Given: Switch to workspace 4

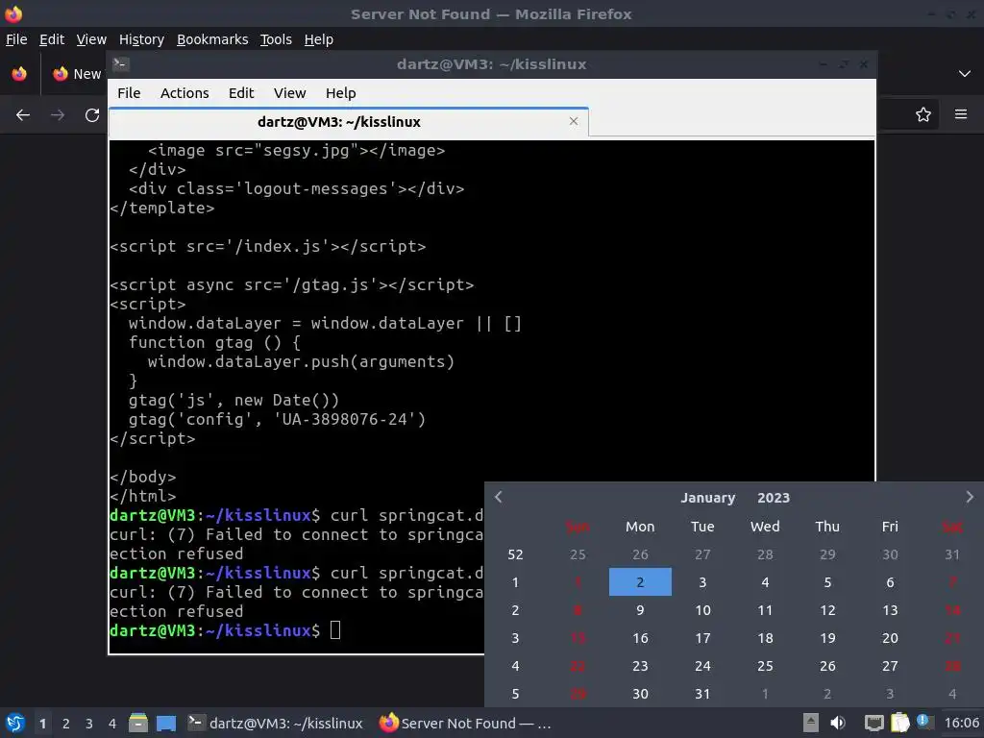Looking at the screenshot, I should tap(112, 724).
